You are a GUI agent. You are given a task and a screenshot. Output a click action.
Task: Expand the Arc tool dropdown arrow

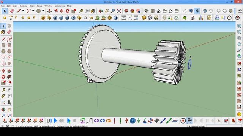pos(33,11)
